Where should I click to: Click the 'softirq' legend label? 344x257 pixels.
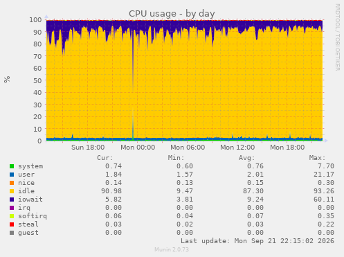coord(33,216)
